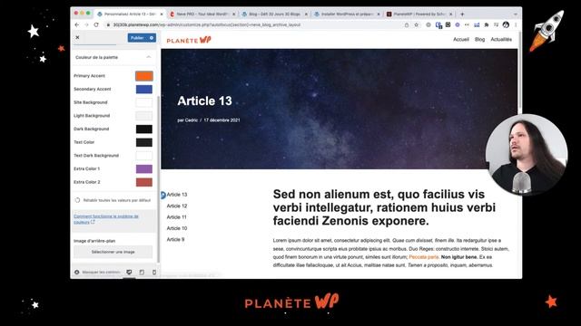Bookmark the page with the star icon
The height and width of the screenshot is (326, 581).
coord(417,24)
